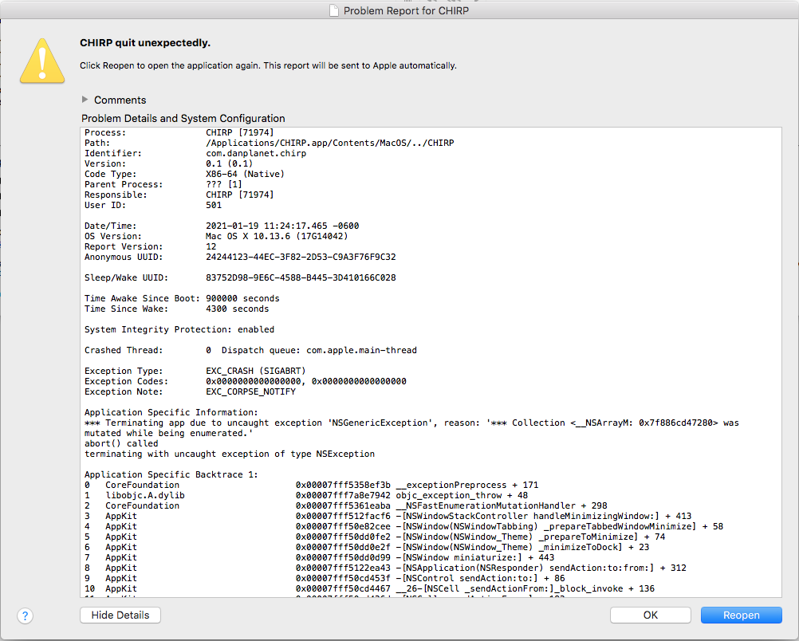Select the 'CHIRP [71974]' value beside Responsible
Screen dimensions: 799x641
click(x=239, y=195)
